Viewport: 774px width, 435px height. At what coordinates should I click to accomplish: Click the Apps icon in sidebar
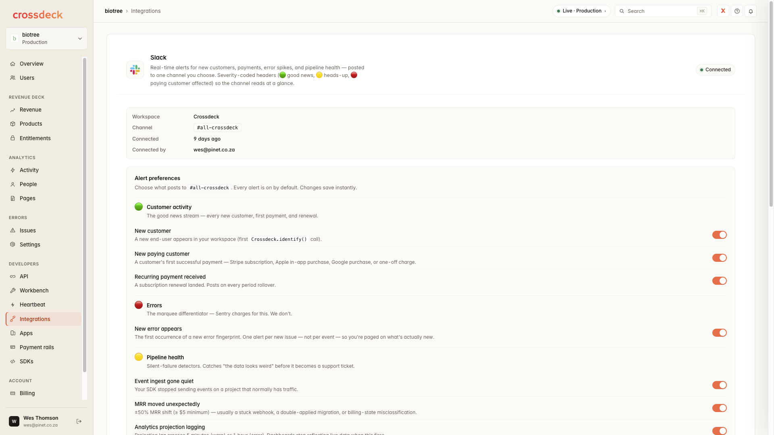(x=13, y=333)
